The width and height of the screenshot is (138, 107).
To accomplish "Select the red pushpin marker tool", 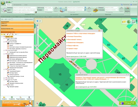I will coord(7,34).
